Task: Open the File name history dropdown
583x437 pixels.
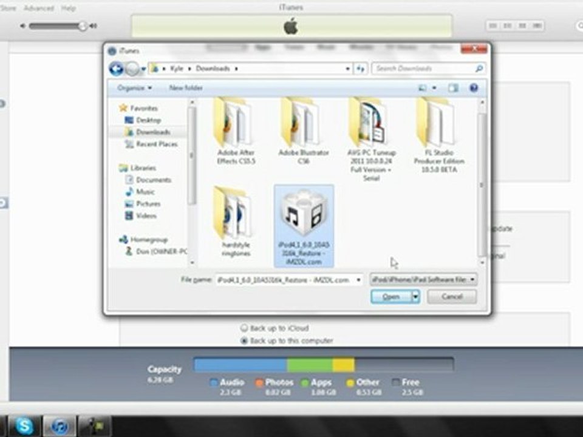Action: coord(358,280)
